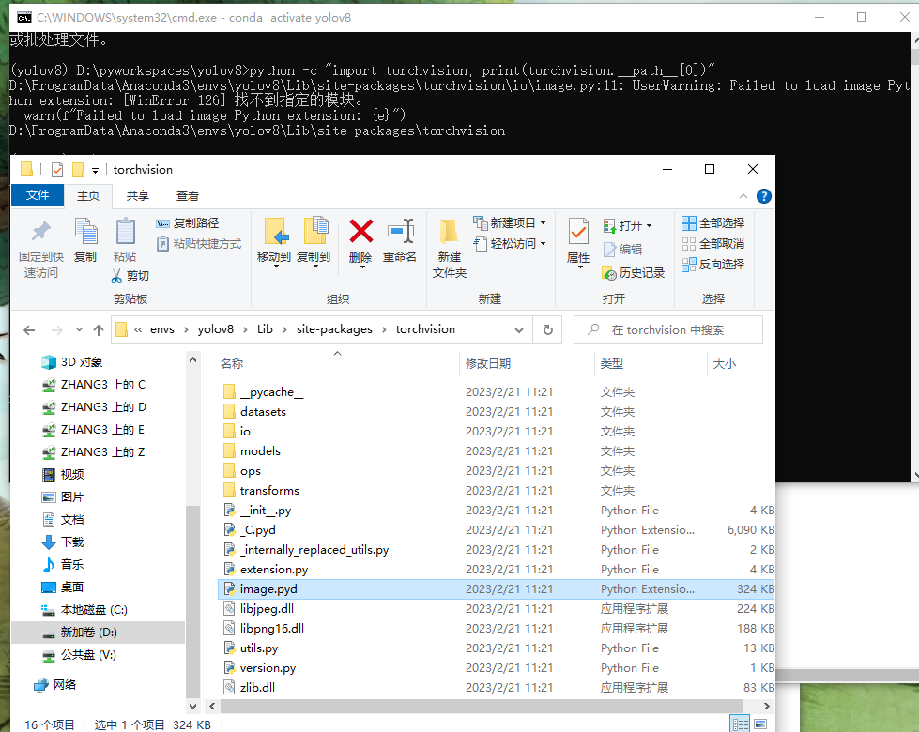Open the 文件 (File) menu

[x=37, y=195]
